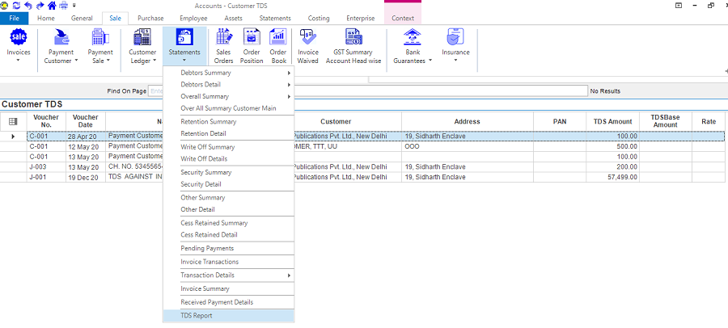Click the Sales Orders icon

pyautogui.click(x=224, y=37)
